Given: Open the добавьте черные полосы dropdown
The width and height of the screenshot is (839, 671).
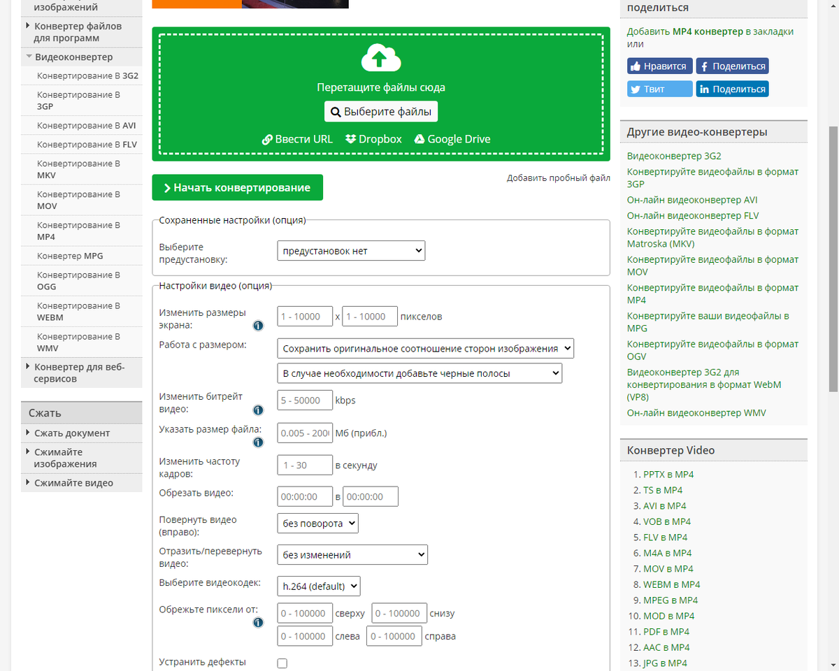Looking at the screenshot, I should click(x=419, y=373).
